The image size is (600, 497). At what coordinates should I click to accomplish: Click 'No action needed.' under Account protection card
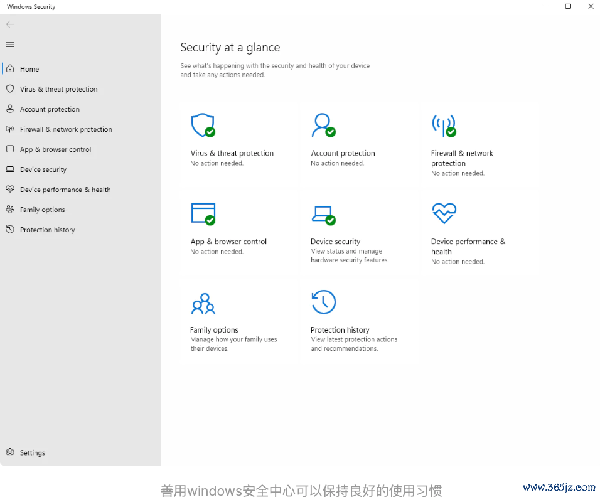[337, 163]
